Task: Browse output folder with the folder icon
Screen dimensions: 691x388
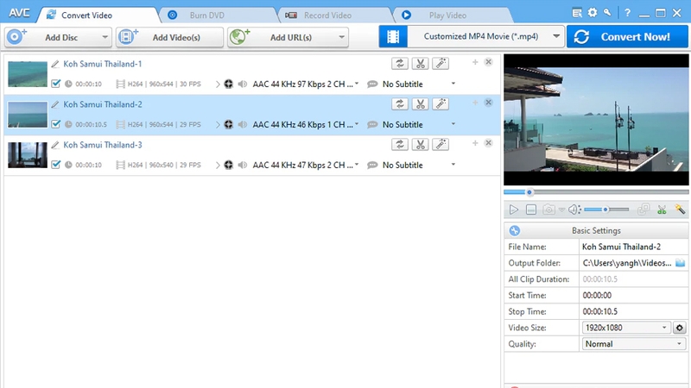Action: point(681,263)
